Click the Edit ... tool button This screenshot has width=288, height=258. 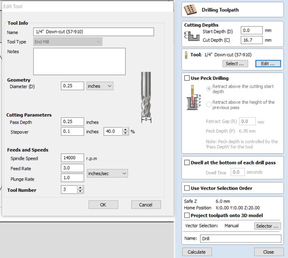(268, 64)
